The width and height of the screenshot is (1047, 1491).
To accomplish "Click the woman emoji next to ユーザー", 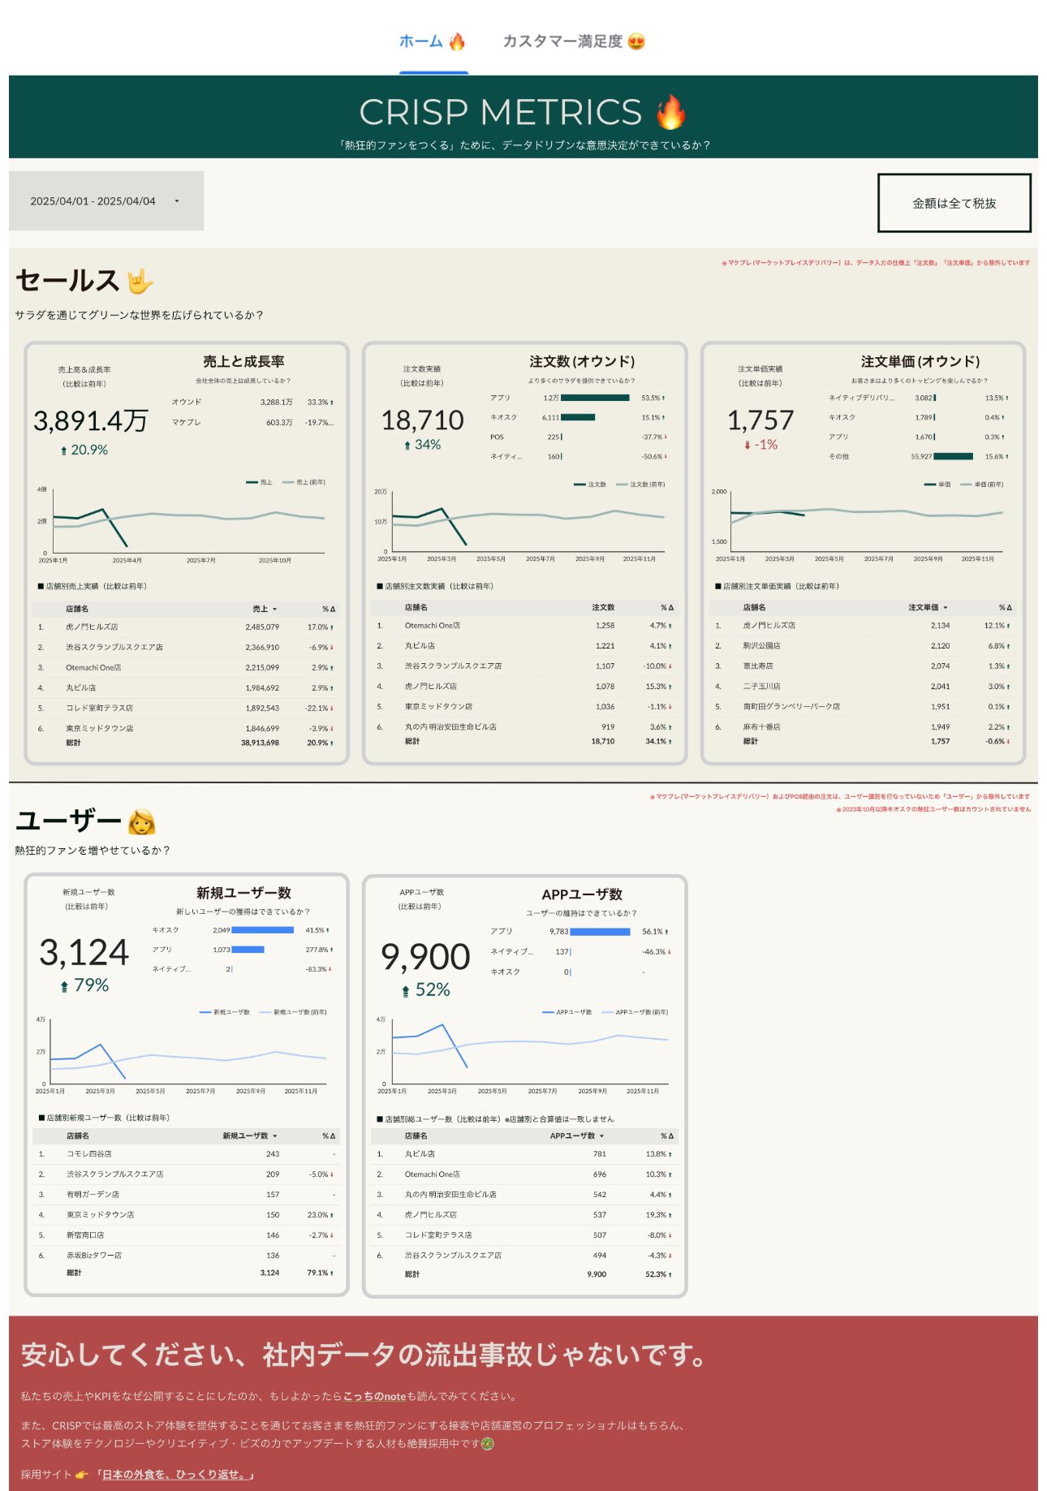I will coord(141,821).
